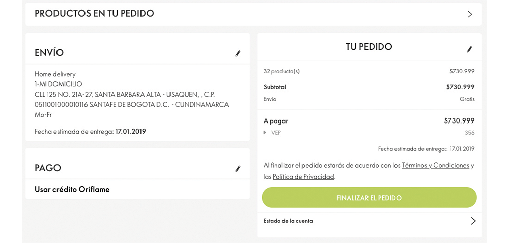Edit payment method with Pago pencil icon
Viewport: 509px width, 243px height.
point(238,168)
